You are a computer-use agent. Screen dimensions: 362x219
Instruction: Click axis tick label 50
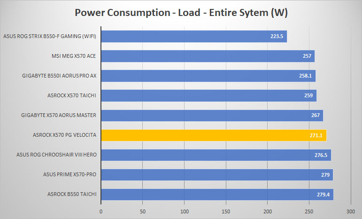[x=143, y=211]
